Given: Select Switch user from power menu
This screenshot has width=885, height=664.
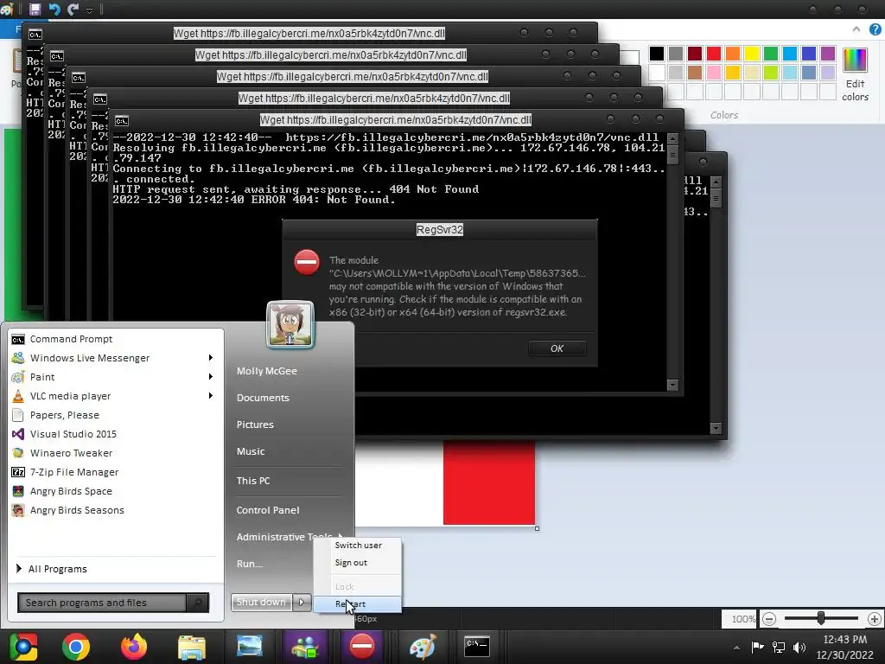Looking at the screenshot, I should click(358, 546).
